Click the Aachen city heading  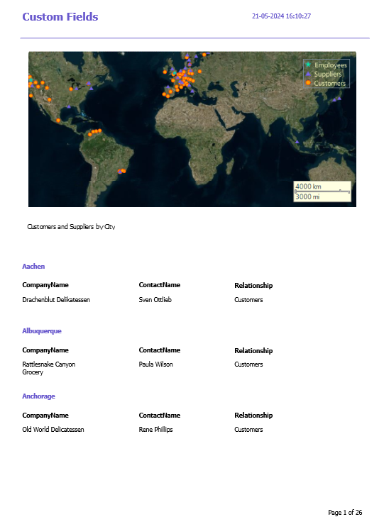[x=33, y=266]
